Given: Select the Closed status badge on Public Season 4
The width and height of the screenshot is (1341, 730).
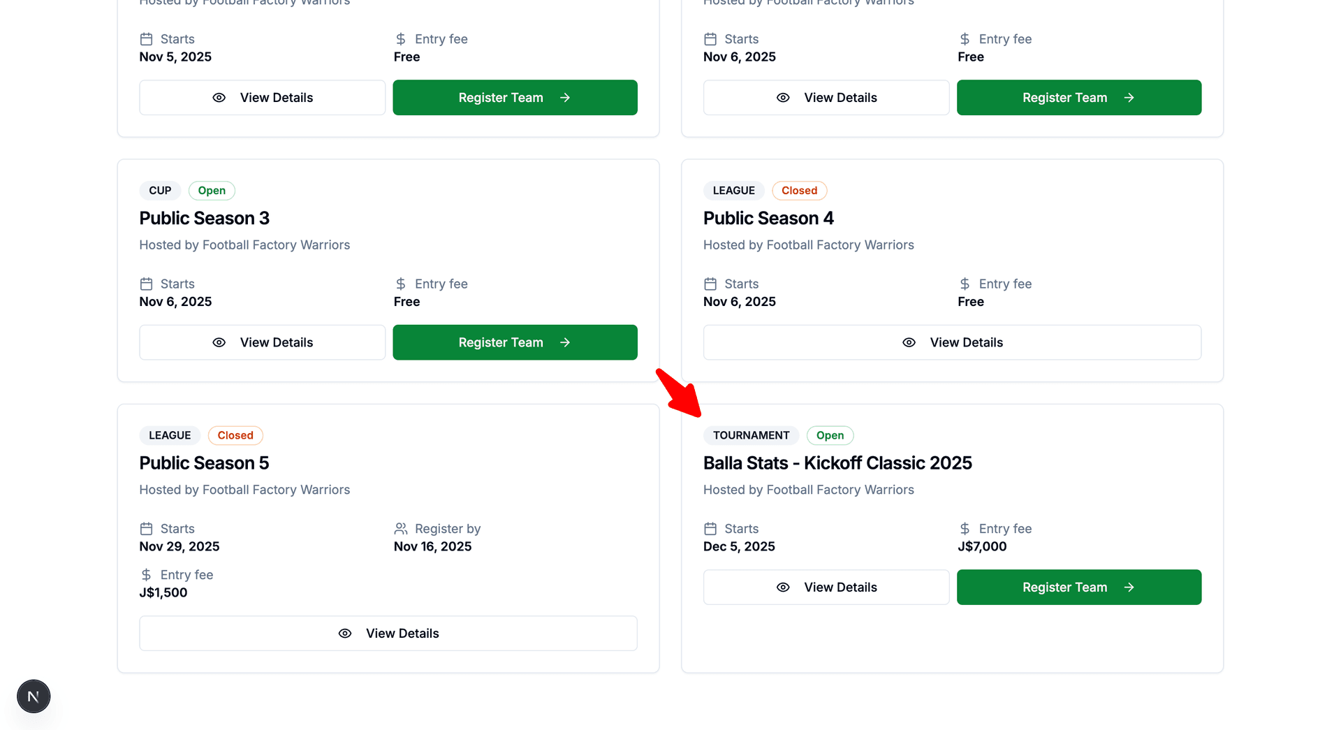Looking at the screenshot, I should (x=799, y=190).
